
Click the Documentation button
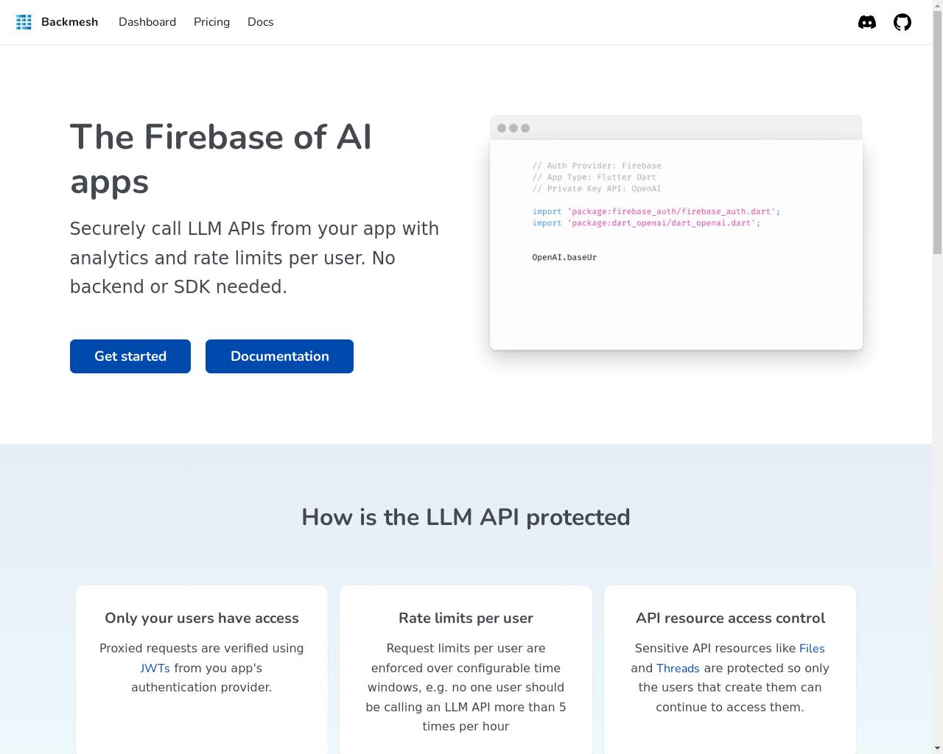(279, 356)
